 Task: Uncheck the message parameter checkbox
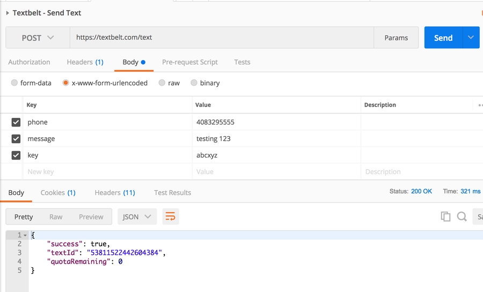pos(16,139)
